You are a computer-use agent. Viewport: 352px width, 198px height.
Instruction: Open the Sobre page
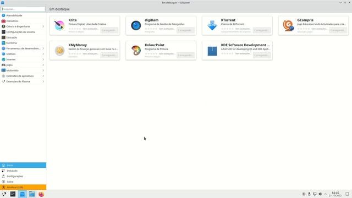point(23,182)
